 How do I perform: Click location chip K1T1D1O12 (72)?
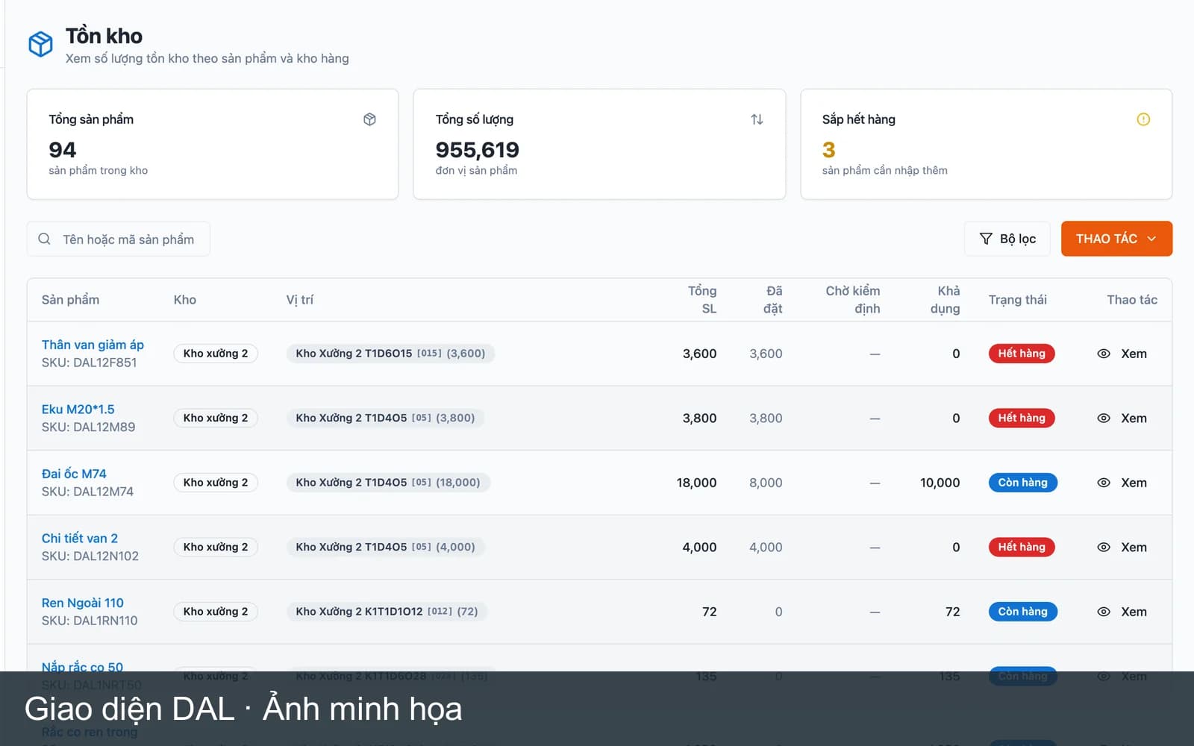387,612
